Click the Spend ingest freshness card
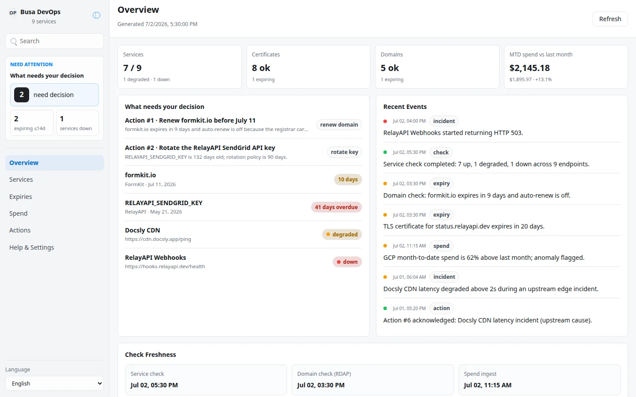Image resolution: width=636 pixels, height=397 pixels. click(539, 380)
